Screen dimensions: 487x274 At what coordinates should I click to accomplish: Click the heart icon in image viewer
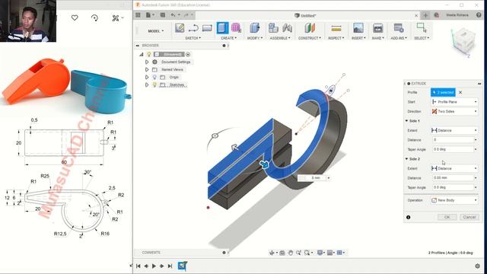(x=75, y=18)
